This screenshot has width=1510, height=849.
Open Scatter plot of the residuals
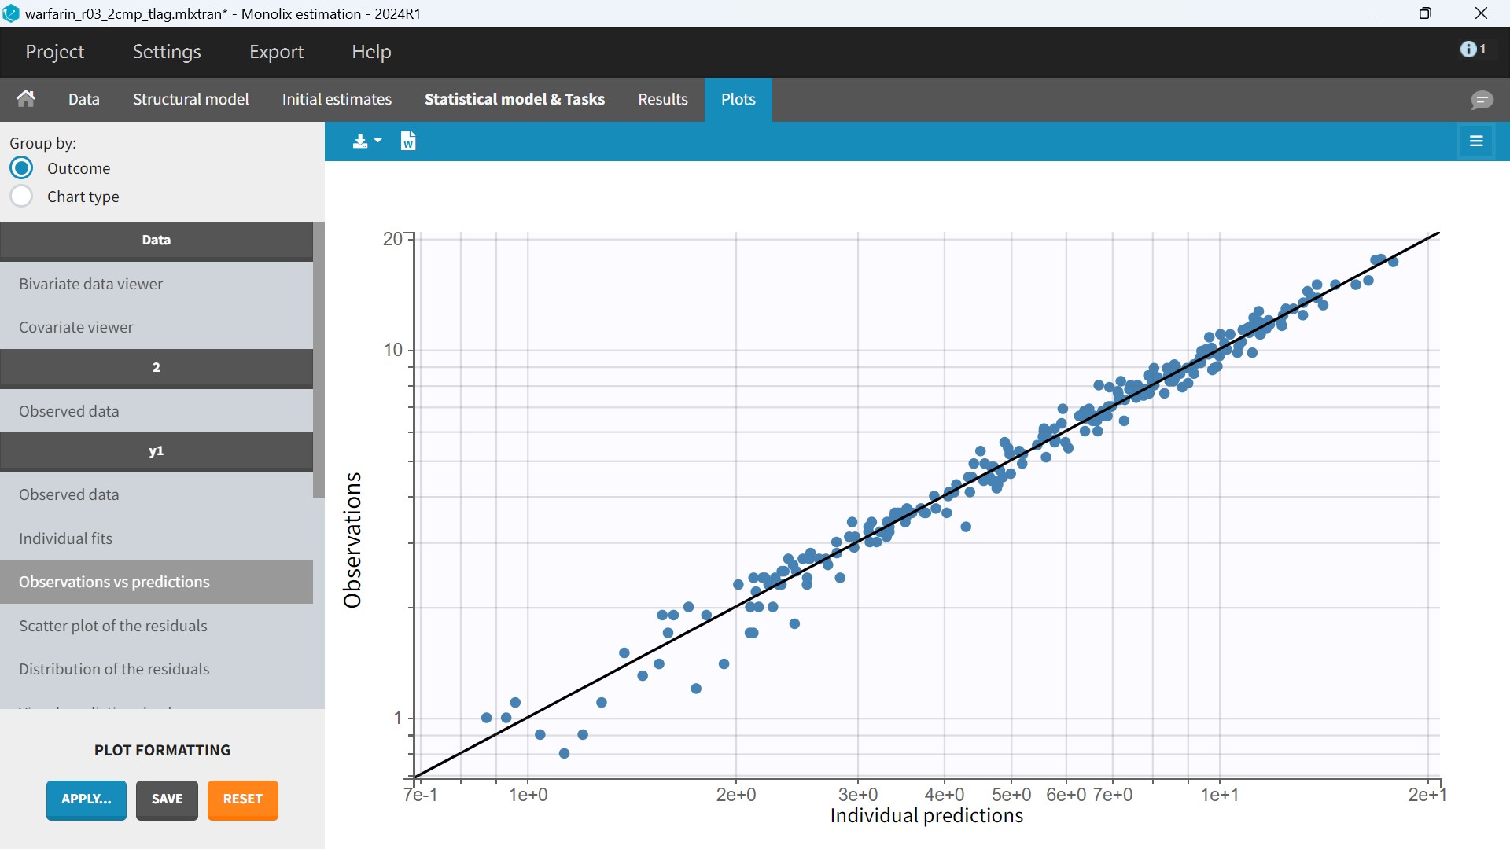click(x=113, y=626)
